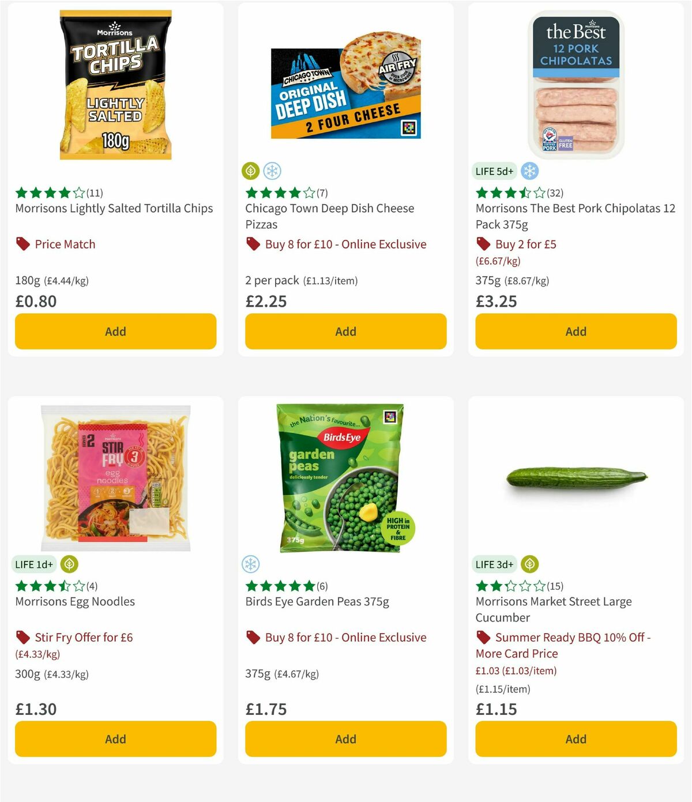Image resolution: width=692 pixels, height=802 pixels.
Task: Click the LIFE 3d+ badge on the cucumber
Action: tap(494, 564)
